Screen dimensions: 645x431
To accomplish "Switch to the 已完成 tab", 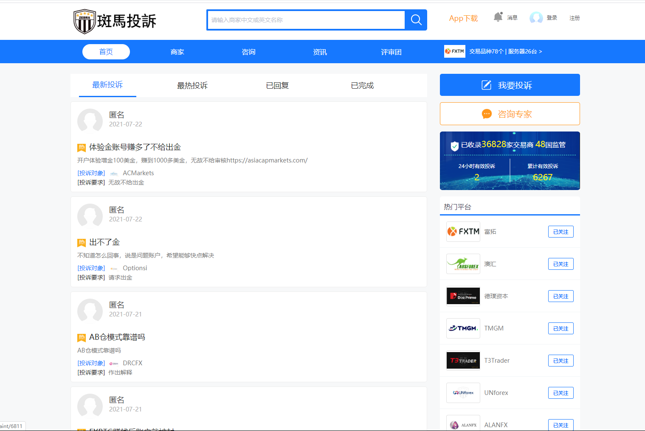I will (362, 86).
